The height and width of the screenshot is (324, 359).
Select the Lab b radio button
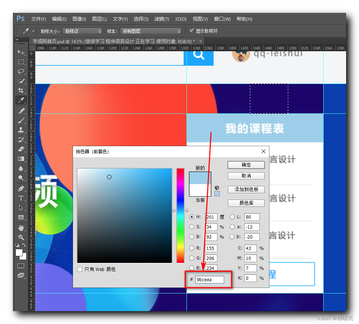coord(232,237)
